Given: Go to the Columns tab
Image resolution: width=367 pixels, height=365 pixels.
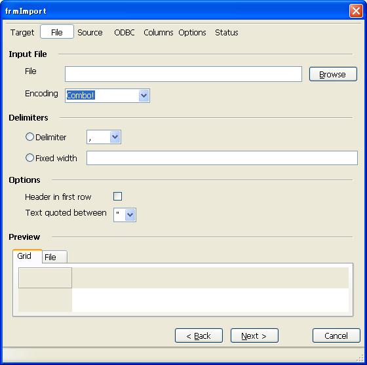Looking at the screenshot, I should pos(158,32).
